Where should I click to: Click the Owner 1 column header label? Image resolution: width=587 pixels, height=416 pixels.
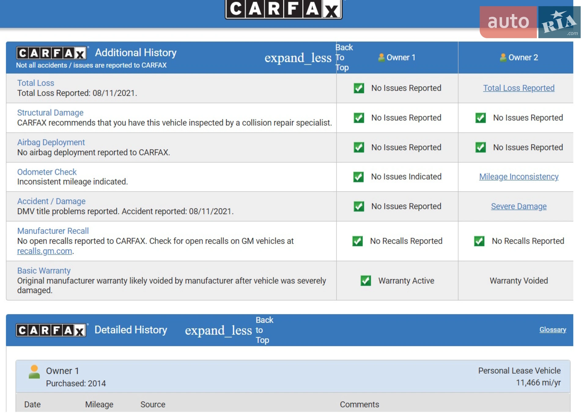(x=401, y=57)
